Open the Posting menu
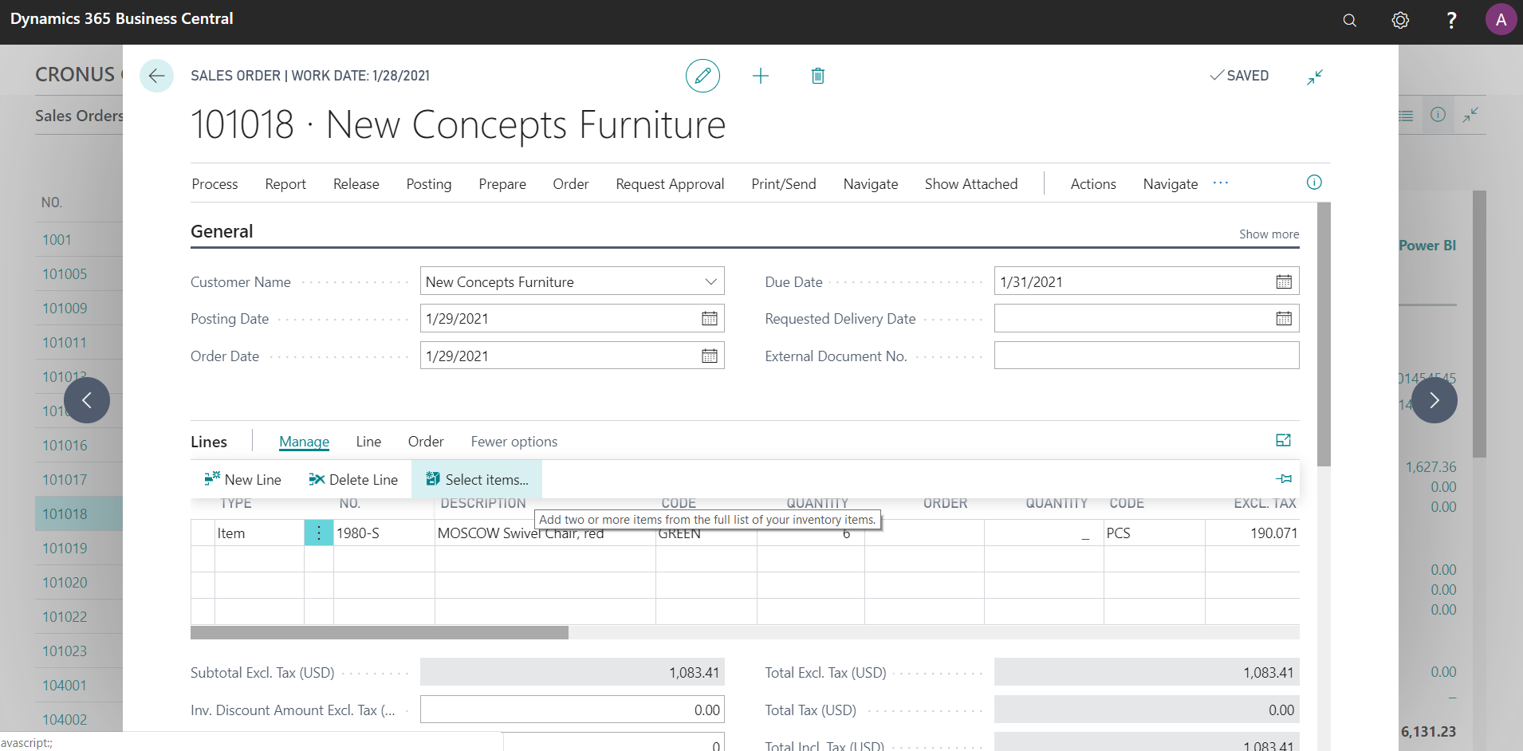1523x751 pixels. coord(429,184)
